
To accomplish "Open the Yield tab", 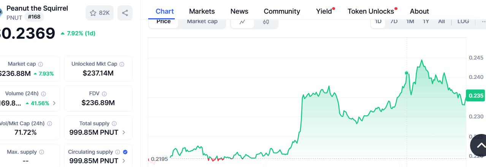I will (x=325, y=11).
